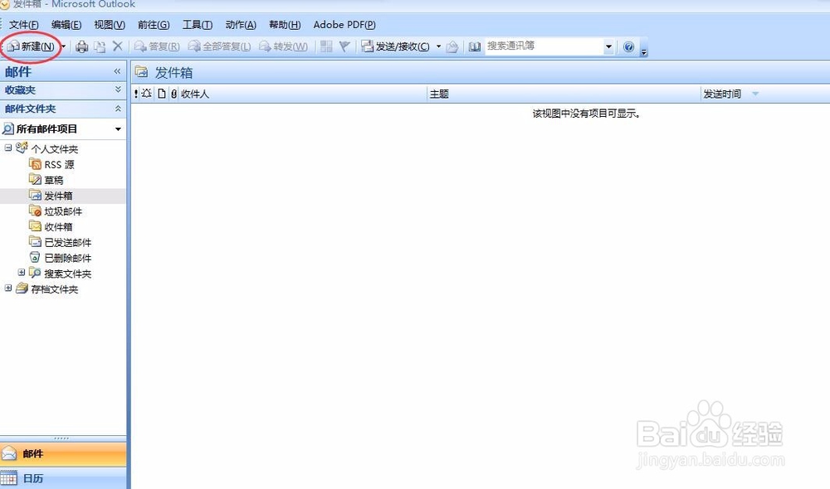Select the 垃圾邮件 junk folder

63,211
